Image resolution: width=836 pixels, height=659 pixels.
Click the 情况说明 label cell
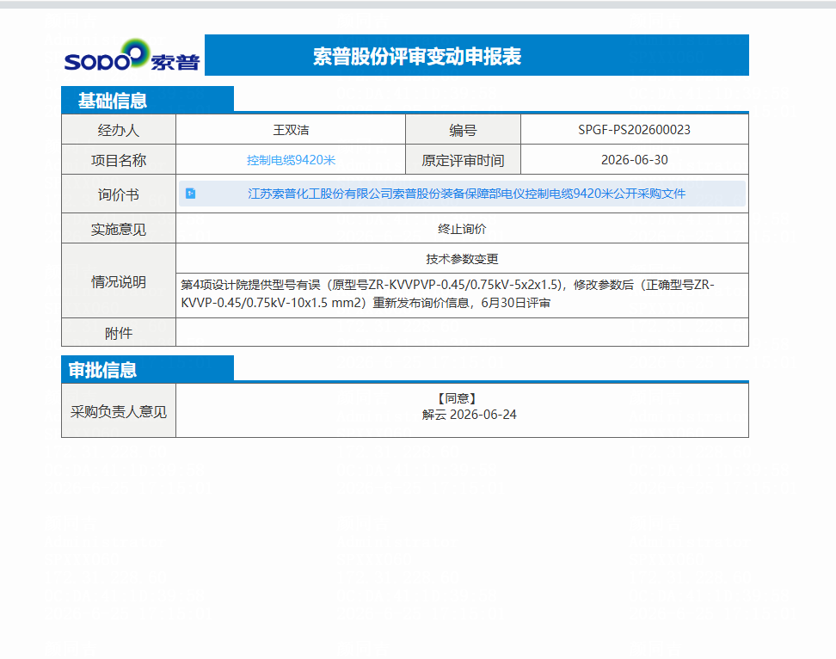tap(119, 281)
